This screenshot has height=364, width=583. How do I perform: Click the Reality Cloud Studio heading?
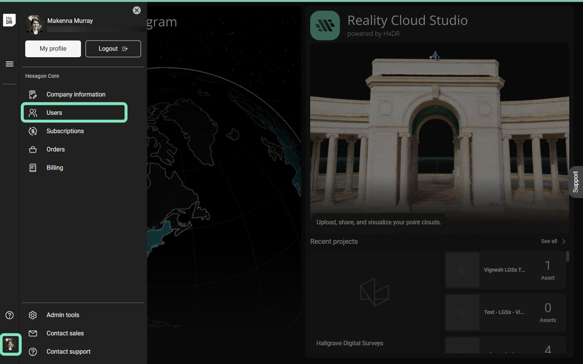[408, 20]
